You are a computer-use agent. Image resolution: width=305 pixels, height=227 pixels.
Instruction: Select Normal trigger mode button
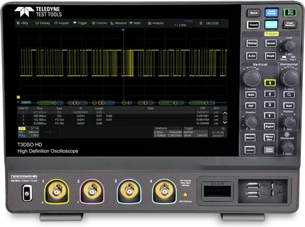271,43
